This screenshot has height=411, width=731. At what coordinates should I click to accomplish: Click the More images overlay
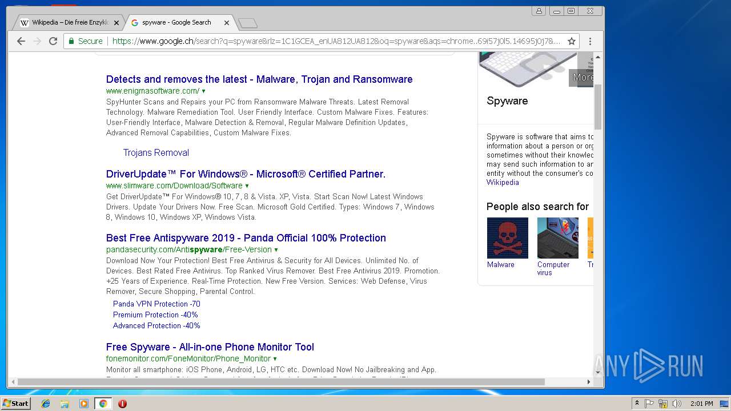coord(581,78)
